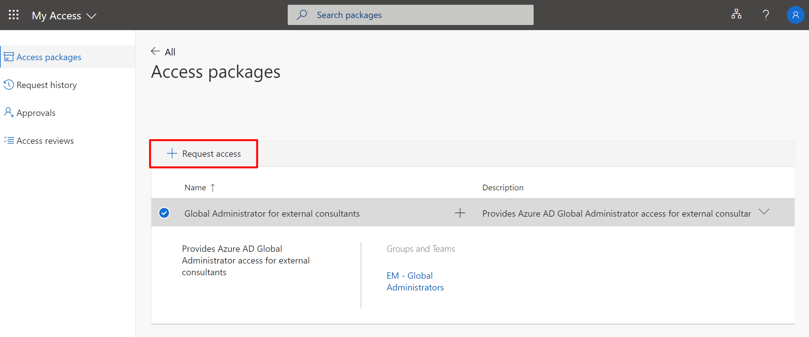Collapse the Global Administrator package details
Image resolution: width=809 pixels, height=337 pixels.
click(x=764, y=212)
